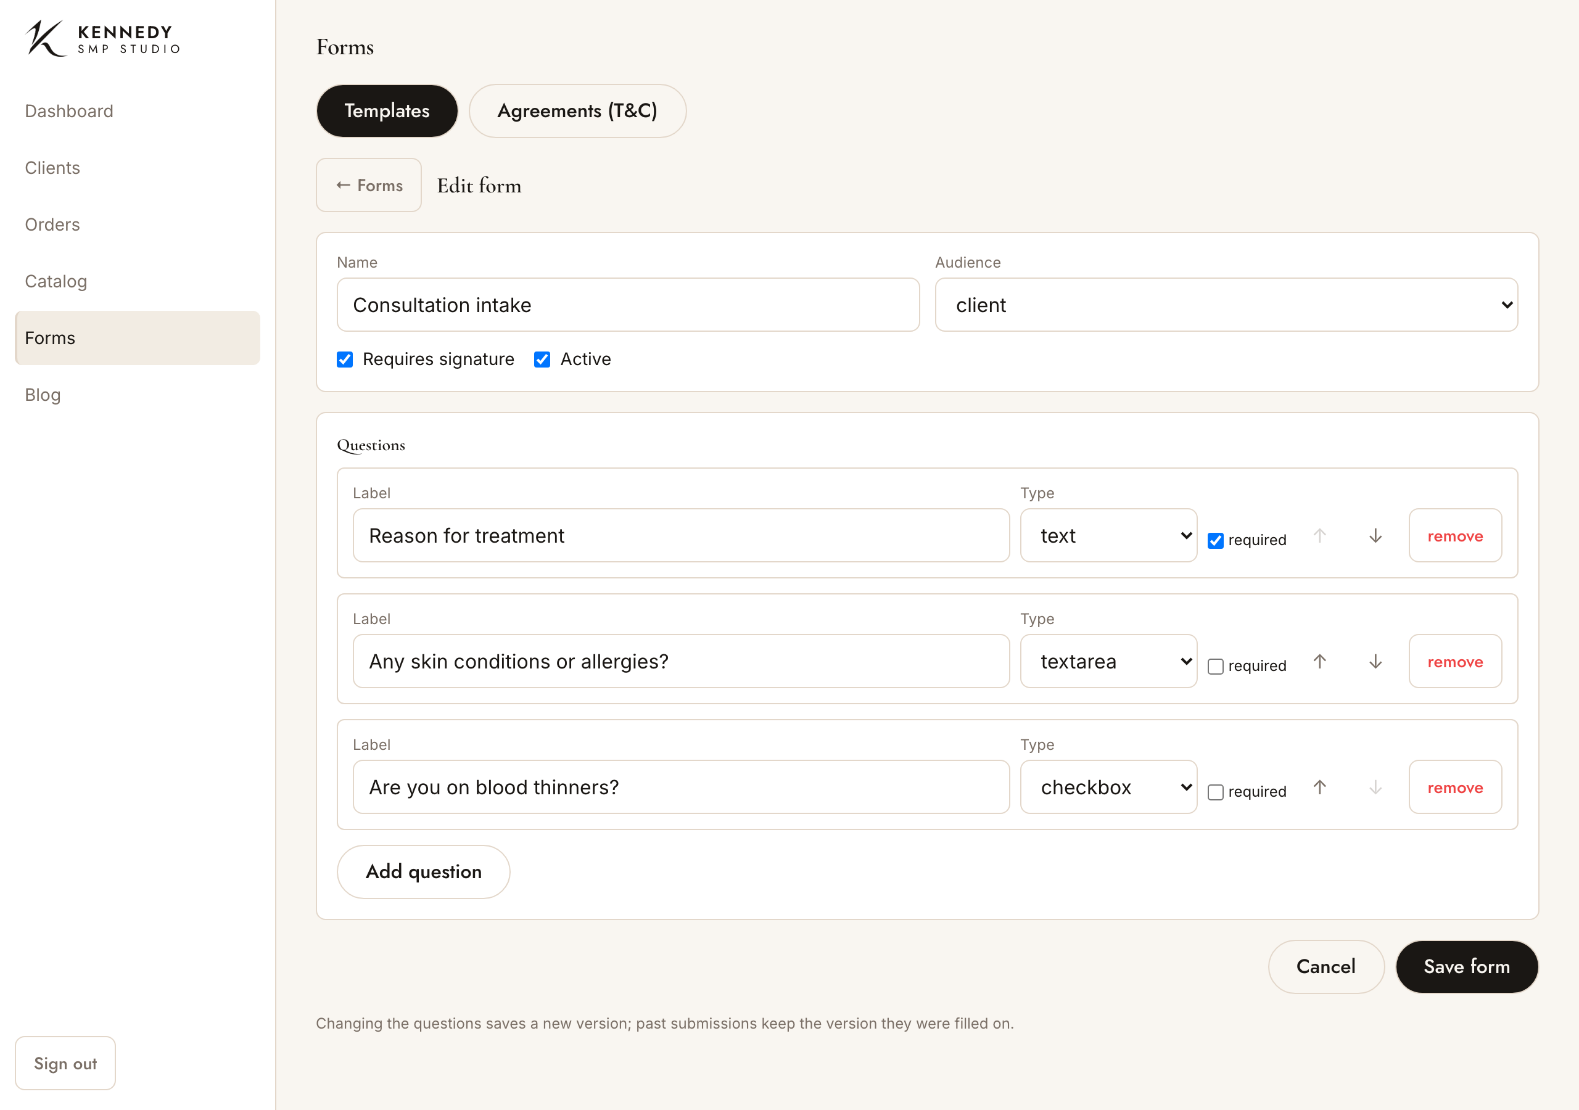The width and height of the screenshot is (1579, 1110).
Task: Remove the 'Are you on blood thinners?' question
Action: click(x=1454, y=787)
